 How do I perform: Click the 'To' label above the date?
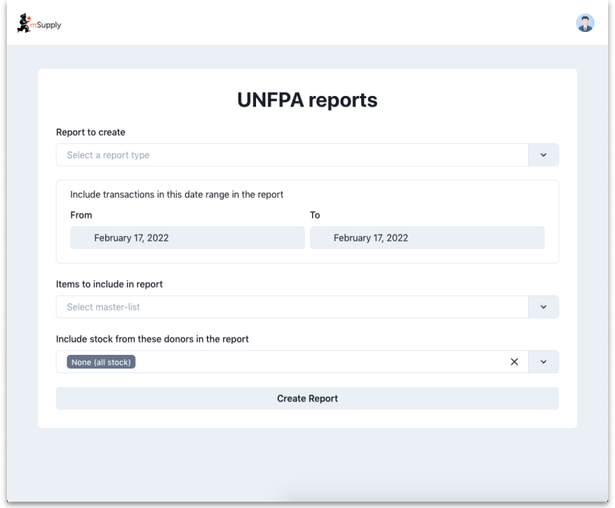pyautogui.click(x=315, y=216)
